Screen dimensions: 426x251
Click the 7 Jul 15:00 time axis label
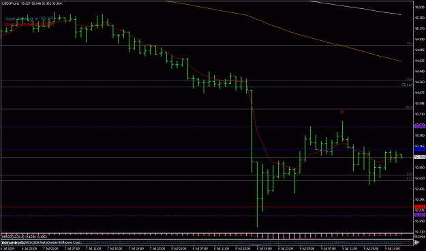115,248
